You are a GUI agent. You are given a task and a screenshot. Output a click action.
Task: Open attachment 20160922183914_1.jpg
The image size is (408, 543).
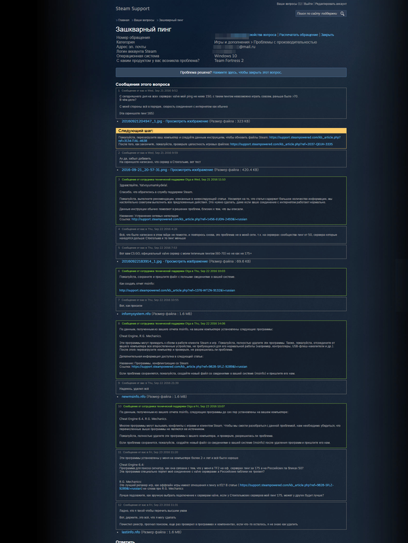point(141,261)
